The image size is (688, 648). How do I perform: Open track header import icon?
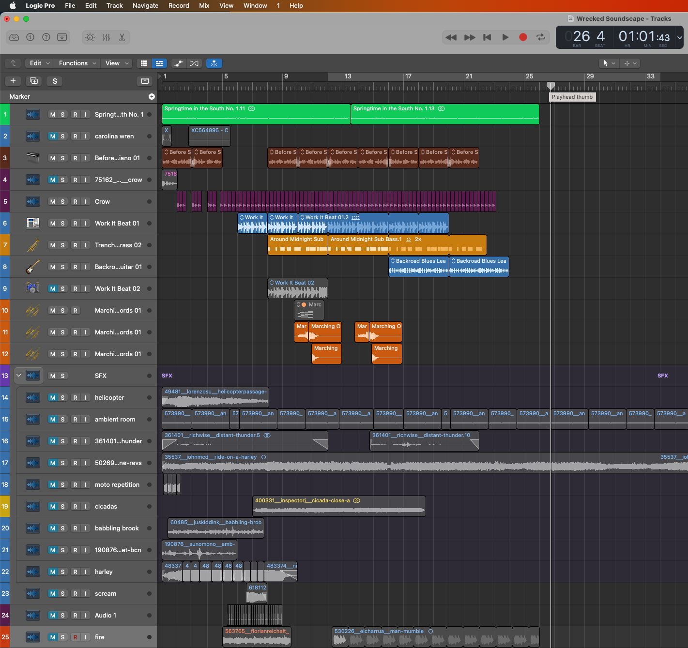pyautogui.click(x=145, y=81)
